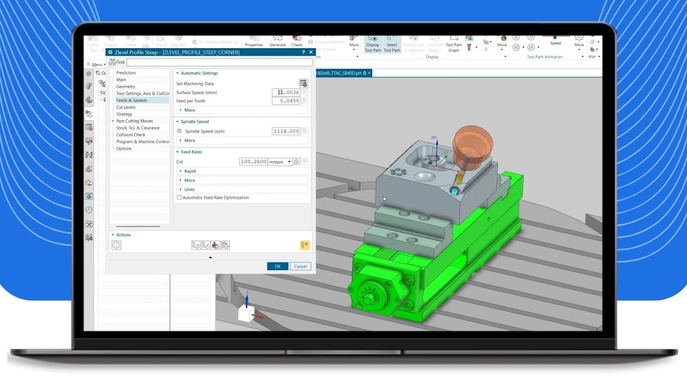Viewport: 687px width, 386px height.
Task: Open Properties from the ribbon
Action: coord(254,42)
